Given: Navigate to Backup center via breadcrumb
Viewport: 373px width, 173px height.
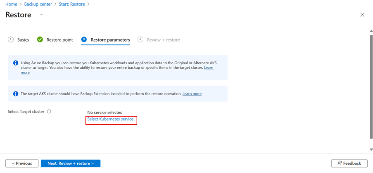Looking at the screenshot, I should [38, 4].
